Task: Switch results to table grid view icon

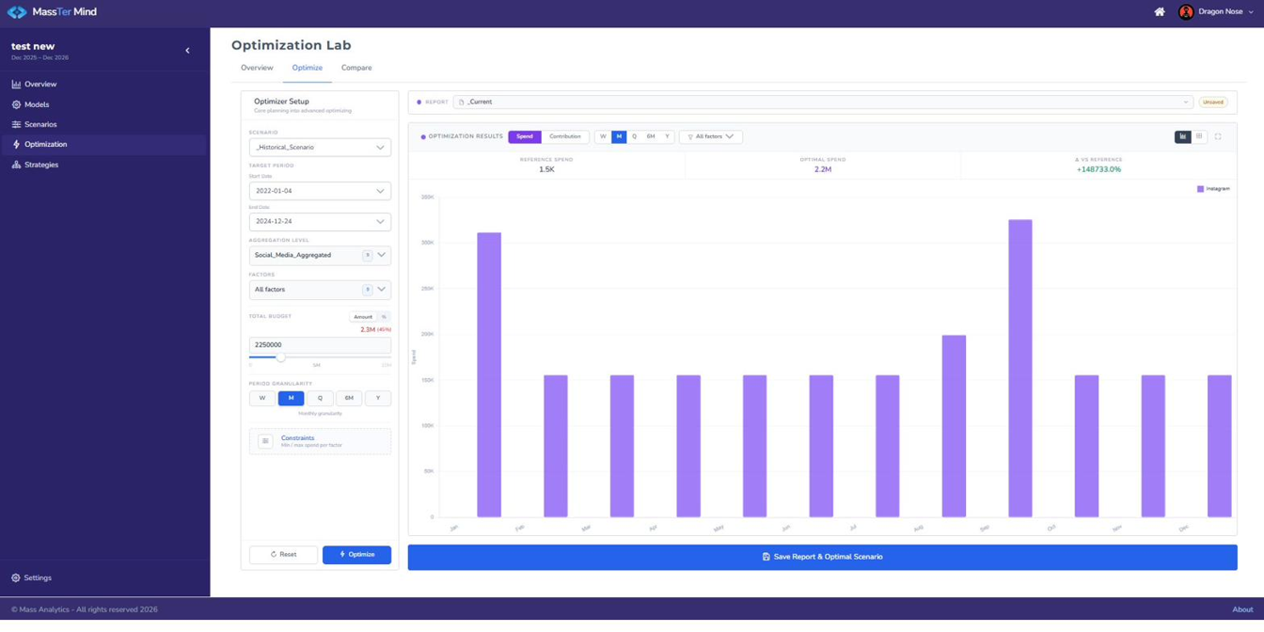Action: click(1199, 136)
